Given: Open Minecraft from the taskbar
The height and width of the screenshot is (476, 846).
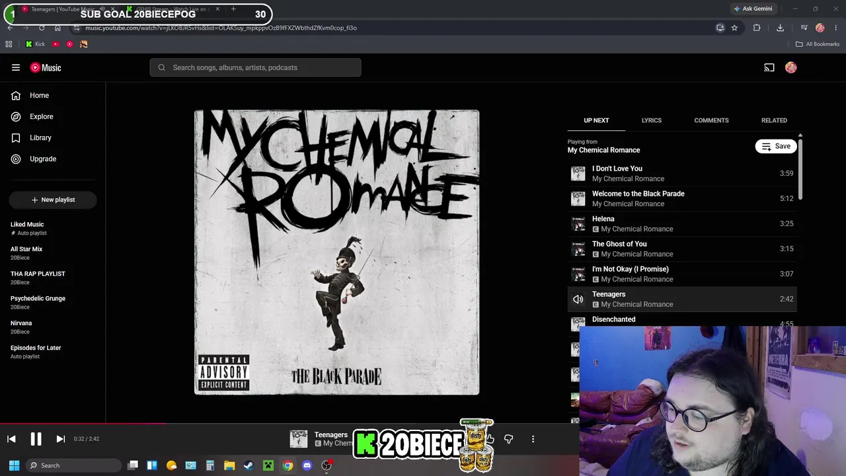Looking at the screenshot, I should 268,465.
